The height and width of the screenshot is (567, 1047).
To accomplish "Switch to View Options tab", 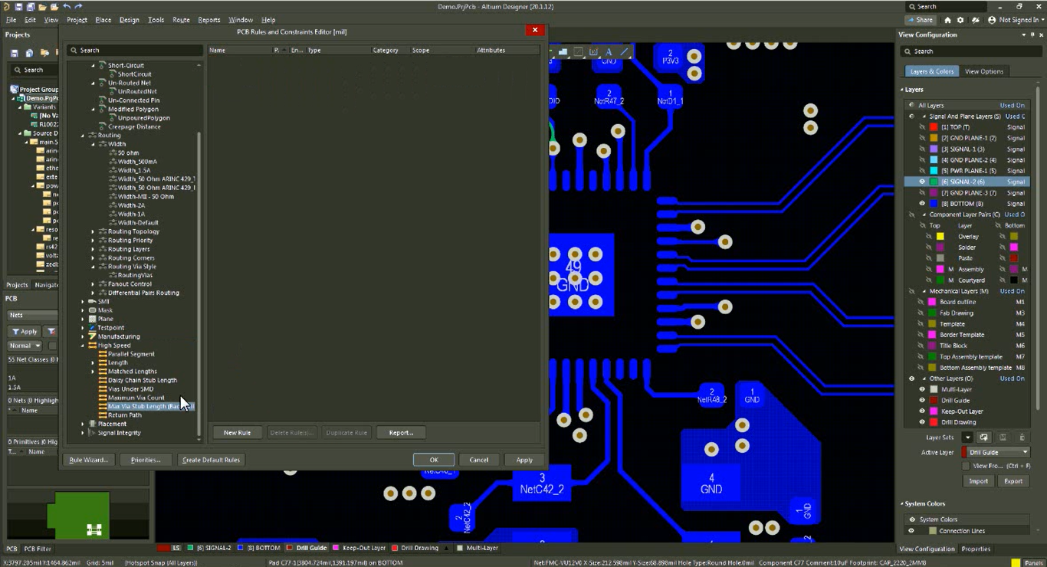I will (x=983, y=71).
